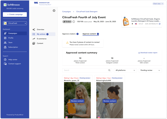Click the '120/100 creators joined' text
Screen dimensions: 167x119
pyautogui.click(x=84, y=22)
